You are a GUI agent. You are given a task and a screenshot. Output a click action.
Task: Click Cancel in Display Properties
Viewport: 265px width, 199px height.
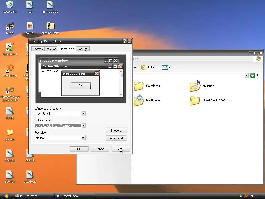[x=100, y=149]
